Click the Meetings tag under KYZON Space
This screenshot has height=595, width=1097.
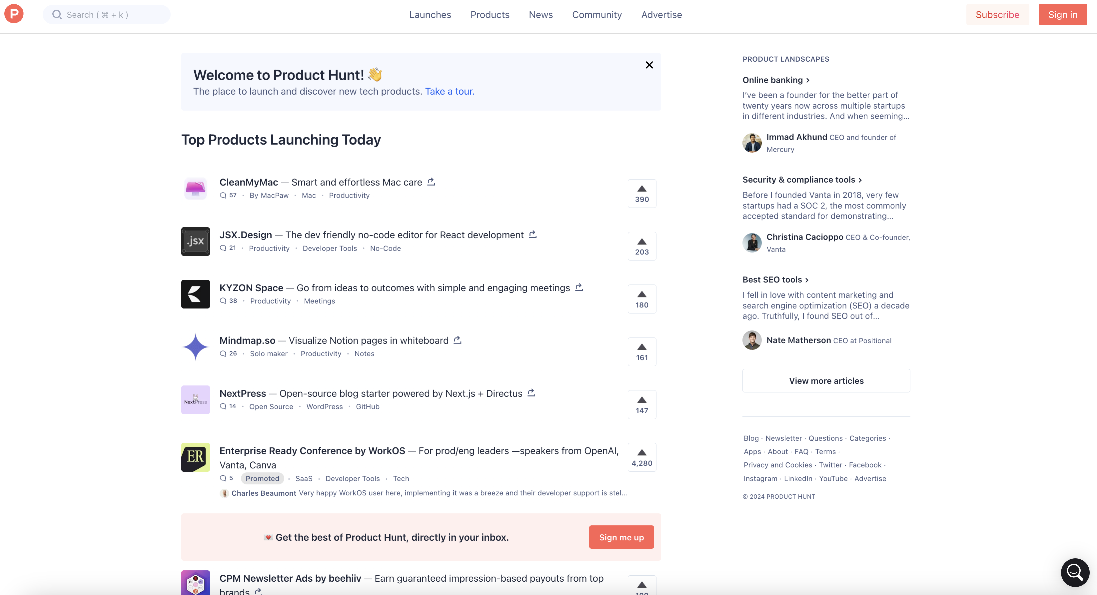(x=319, y=301)
